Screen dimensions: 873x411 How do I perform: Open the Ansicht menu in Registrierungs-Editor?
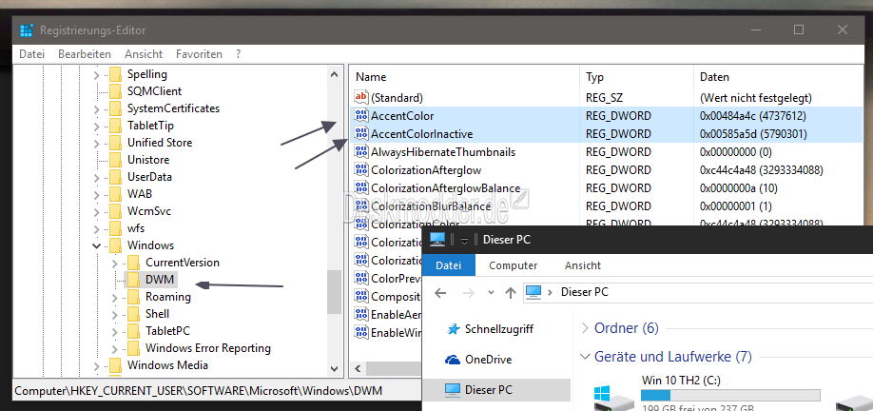pos(144,54)
